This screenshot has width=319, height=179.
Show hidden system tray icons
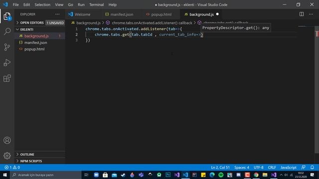(x=281, y=175)
